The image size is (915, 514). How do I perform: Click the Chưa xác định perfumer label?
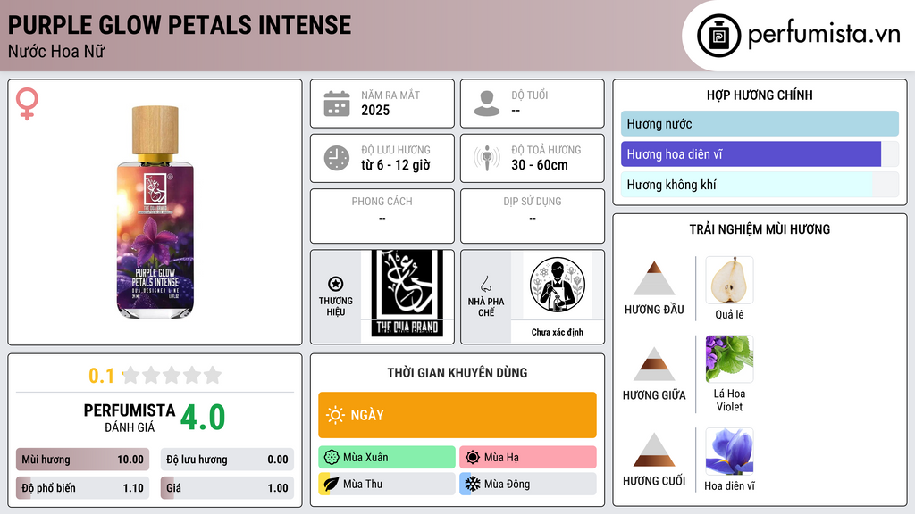click(x=558, y=332)
